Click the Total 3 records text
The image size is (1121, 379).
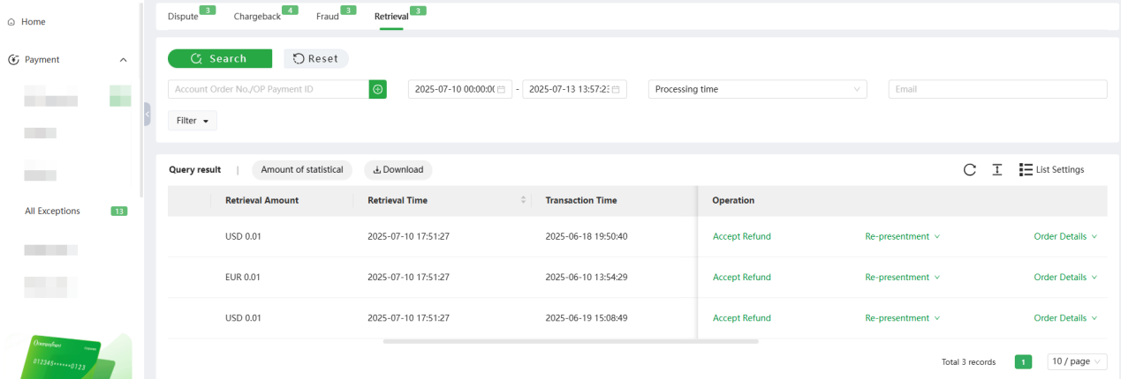coord(969,362)
